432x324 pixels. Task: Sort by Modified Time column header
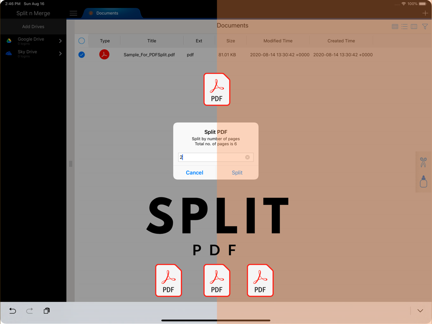point(278,41)
